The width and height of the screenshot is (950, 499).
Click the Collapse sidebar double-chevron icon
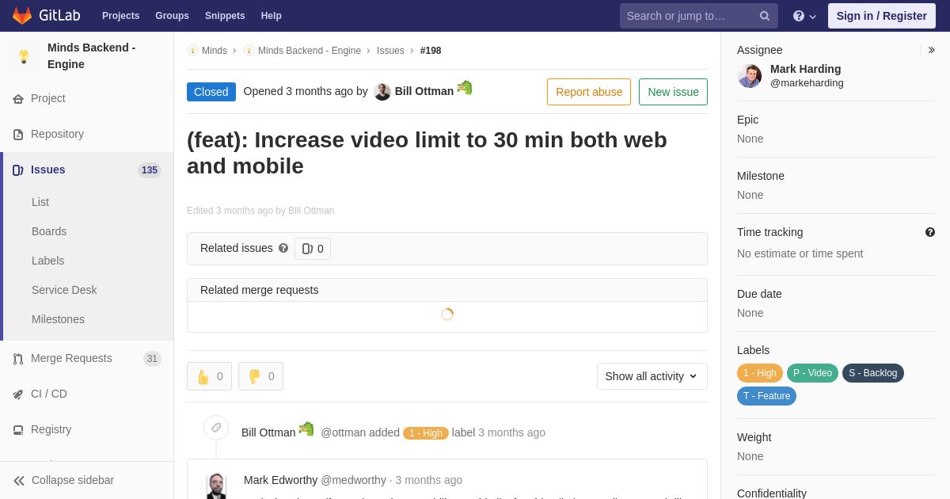point(19,481)
